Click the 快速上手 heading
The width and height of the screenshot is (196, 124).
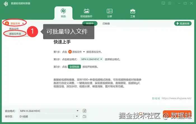pyautogui.click(x=62, y=42)
